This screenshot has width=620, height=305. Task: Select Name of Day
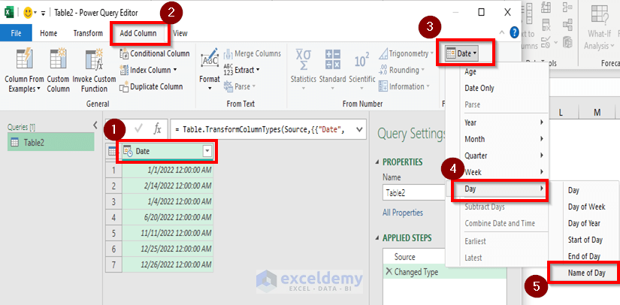coord(587,273)
